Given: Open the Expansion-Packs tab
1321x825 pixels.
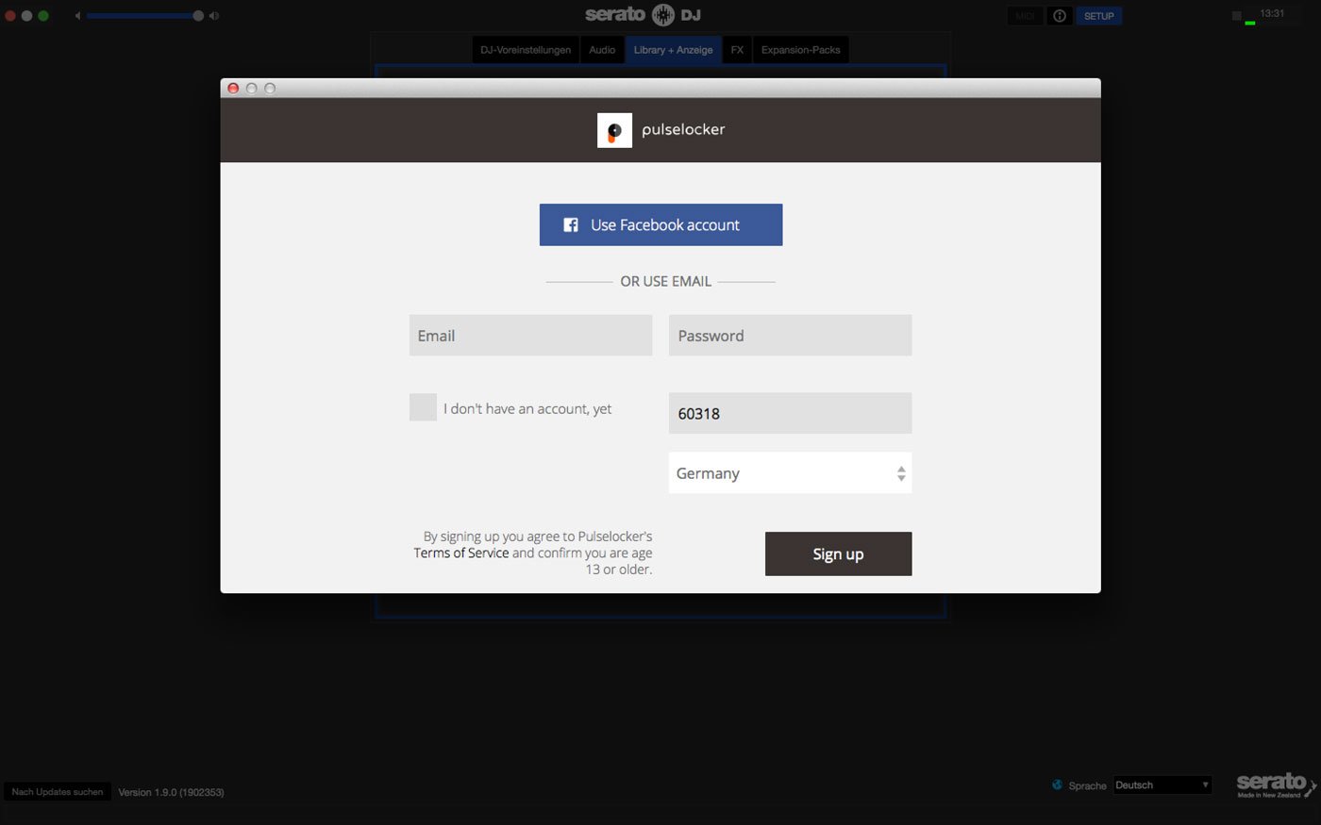Looking at the screenshot, I should [x=800, y=50].
